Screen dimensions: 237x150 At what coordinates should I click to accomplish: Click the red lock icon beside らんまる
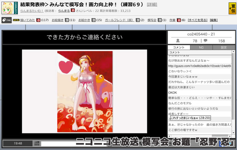coord(73,10)
